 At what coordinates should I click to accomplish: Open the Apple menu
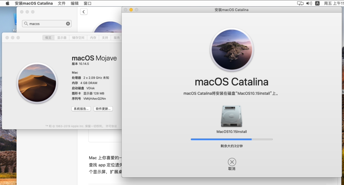tap(7, 3)
